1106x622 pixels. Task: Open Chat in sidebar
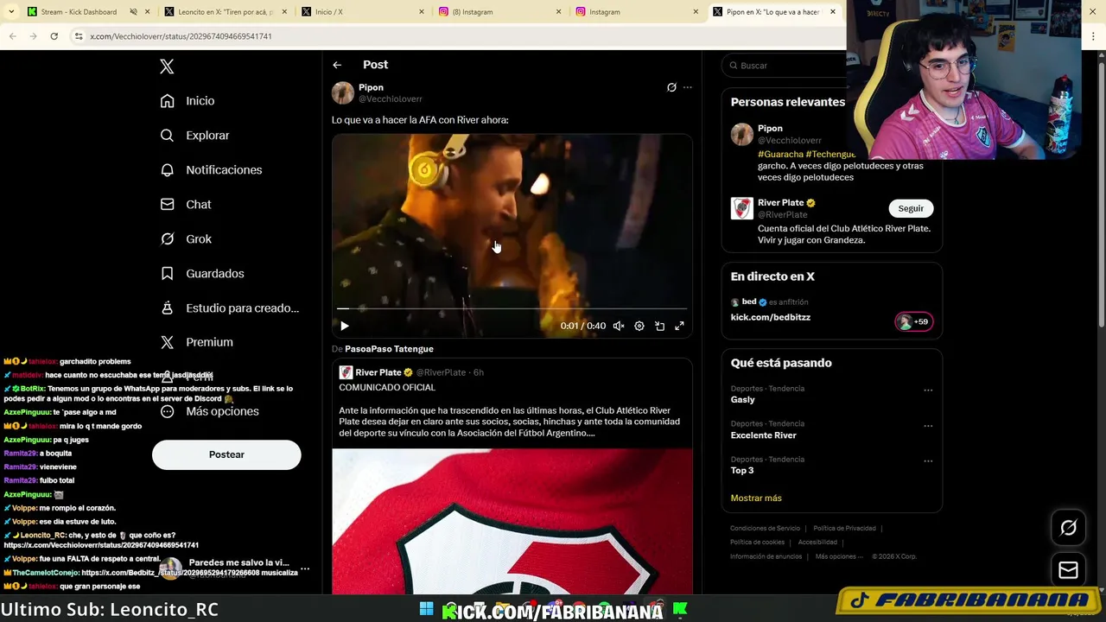[x=186, y=205]
